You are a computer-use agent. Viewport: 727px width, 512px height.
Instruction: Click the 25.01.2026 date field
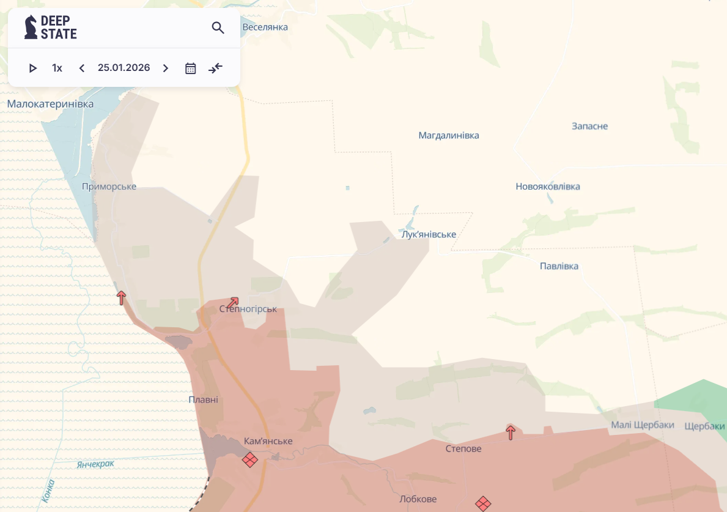coord(124,68)
